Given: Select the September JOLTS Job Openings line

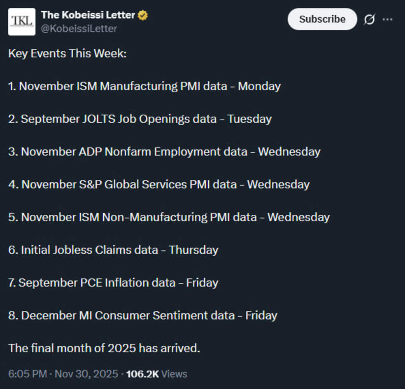Looking at the screenshot, I should tap(140, 119).
